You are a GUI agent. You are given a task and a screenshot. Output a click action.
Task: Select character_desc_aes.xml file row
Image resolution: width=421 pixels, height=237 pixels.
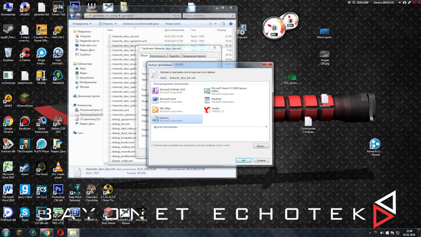click(170, 36)
